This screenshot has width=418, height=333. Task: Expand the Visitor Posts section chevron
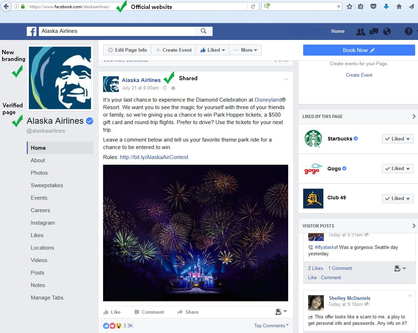click(413, 226)
